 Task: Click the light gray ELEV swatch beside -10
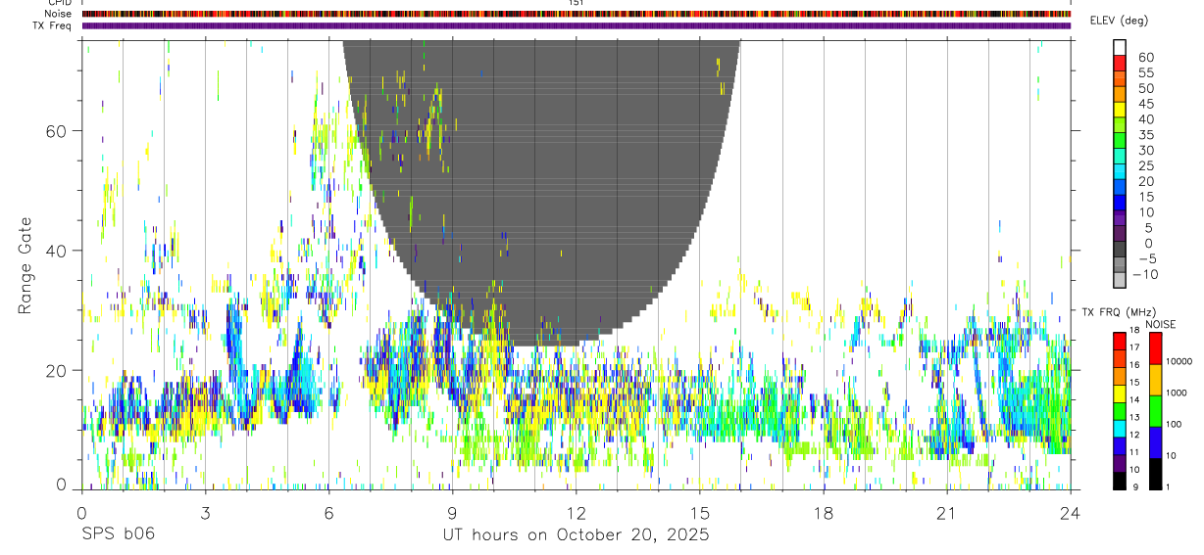(x=1120, y=280)
